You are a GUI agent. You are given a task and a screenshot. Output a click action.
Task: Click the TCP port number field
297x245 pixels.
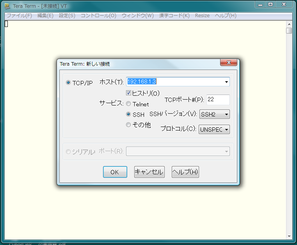tap(218, 100)
